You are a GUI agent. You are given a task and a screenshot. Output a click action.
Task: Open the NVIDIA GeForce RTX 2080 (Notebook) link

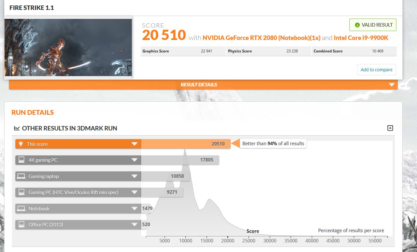(x=261, y=38)
